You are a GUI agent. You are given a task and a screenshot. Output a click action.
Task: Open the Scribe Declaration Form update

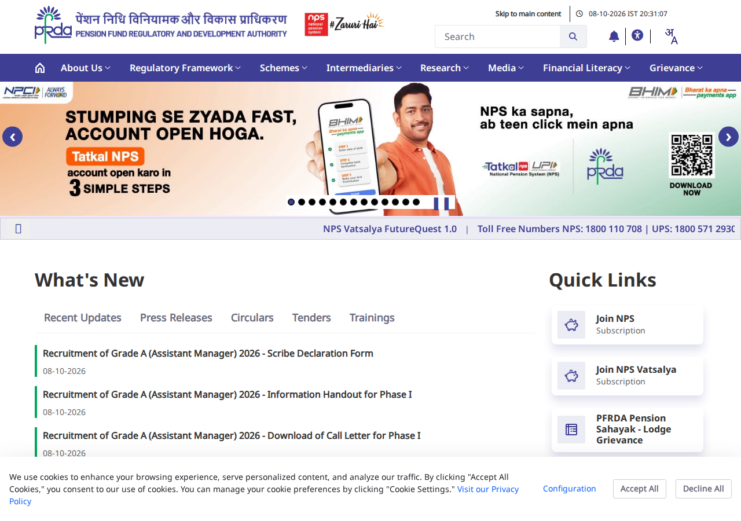pyautogui.click(x=208, y=353)
